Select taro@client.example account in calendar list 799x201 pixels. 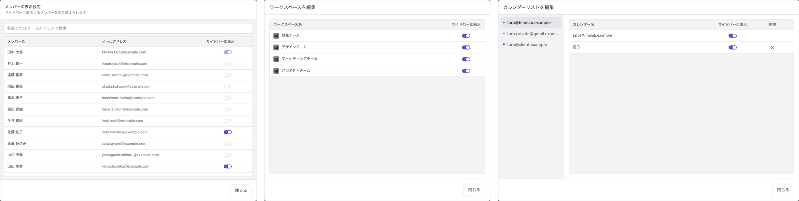531,45
